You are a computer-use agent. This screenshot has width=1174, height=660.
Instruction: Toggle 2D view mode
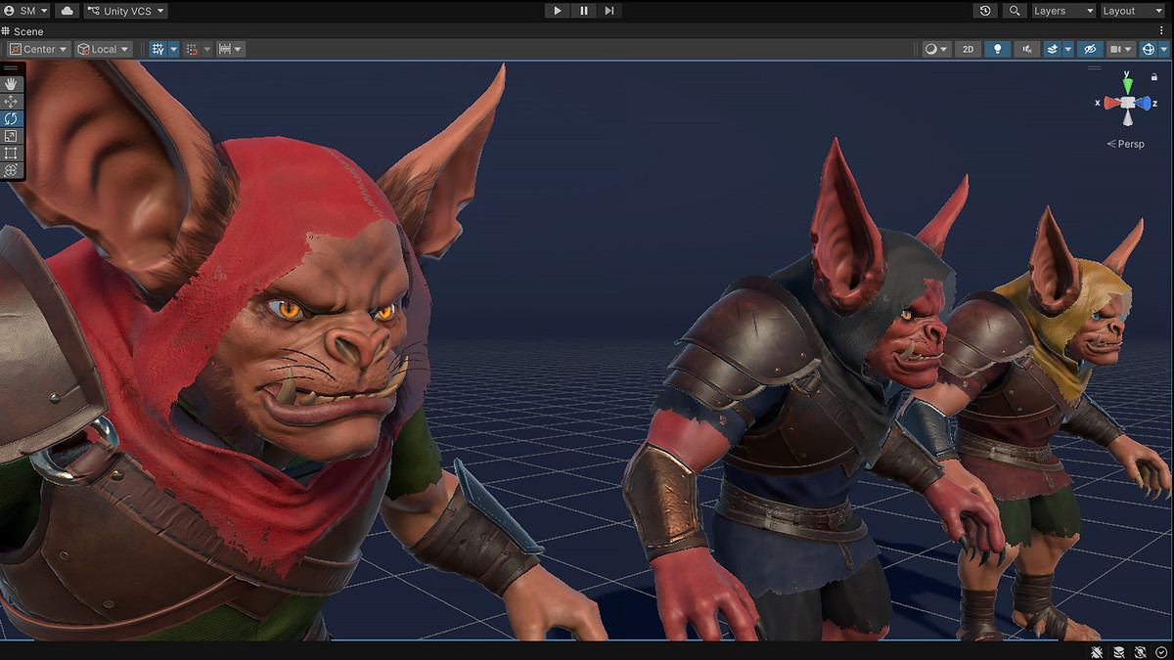pos(968,49)
